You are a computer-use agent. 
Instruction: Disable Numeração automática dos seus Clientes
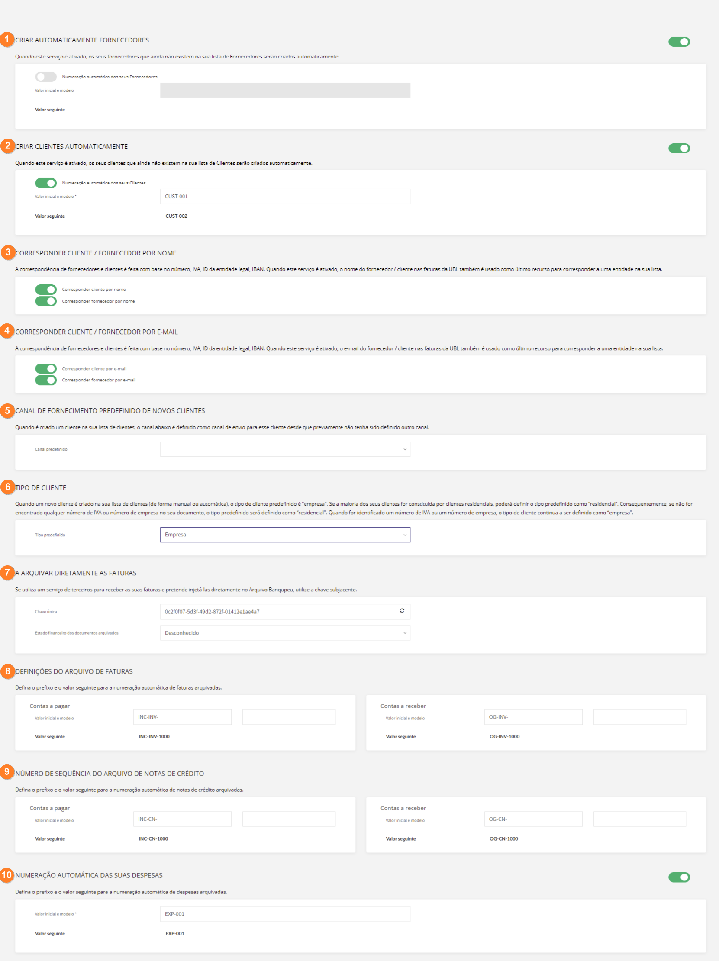tap(46, 183)
